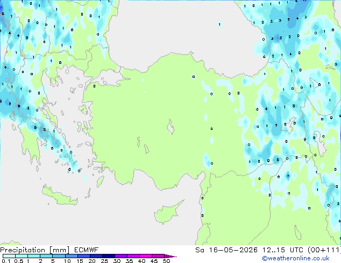The image size is (341, 263).
Task: Click the 30–35 mm violet legend swatch
Action: tap(121, 256)
